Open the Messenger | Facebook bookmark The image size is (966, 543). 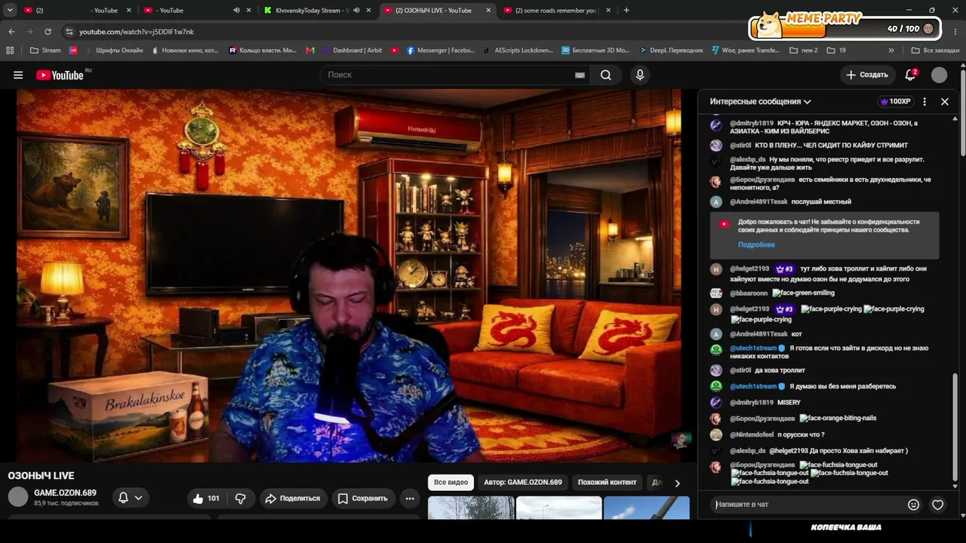point(441,51)
